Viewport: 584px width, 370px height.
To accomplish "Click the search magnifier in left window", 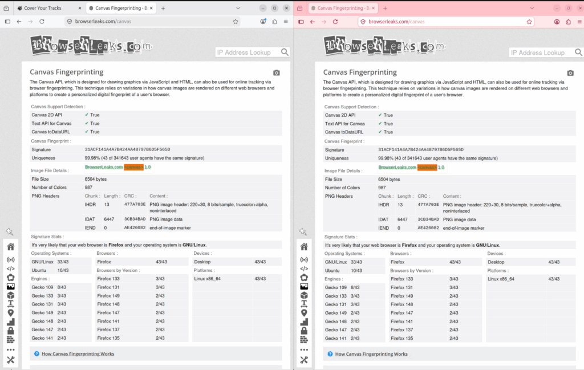I will tap(285, 52).
